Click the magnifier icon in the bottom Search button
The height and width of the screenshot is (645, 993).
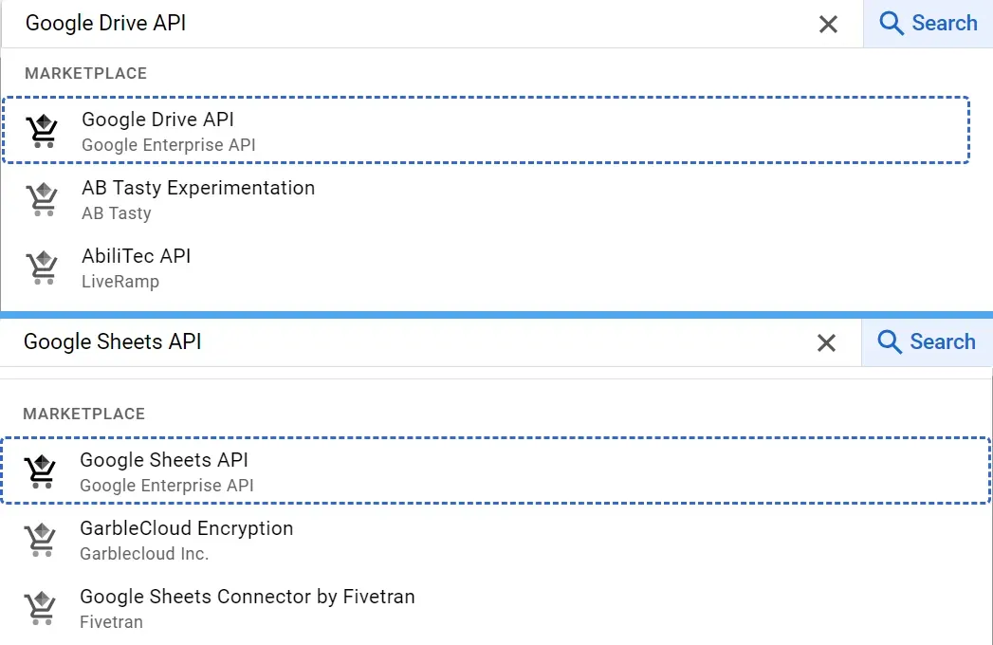[x=890, y=341]
